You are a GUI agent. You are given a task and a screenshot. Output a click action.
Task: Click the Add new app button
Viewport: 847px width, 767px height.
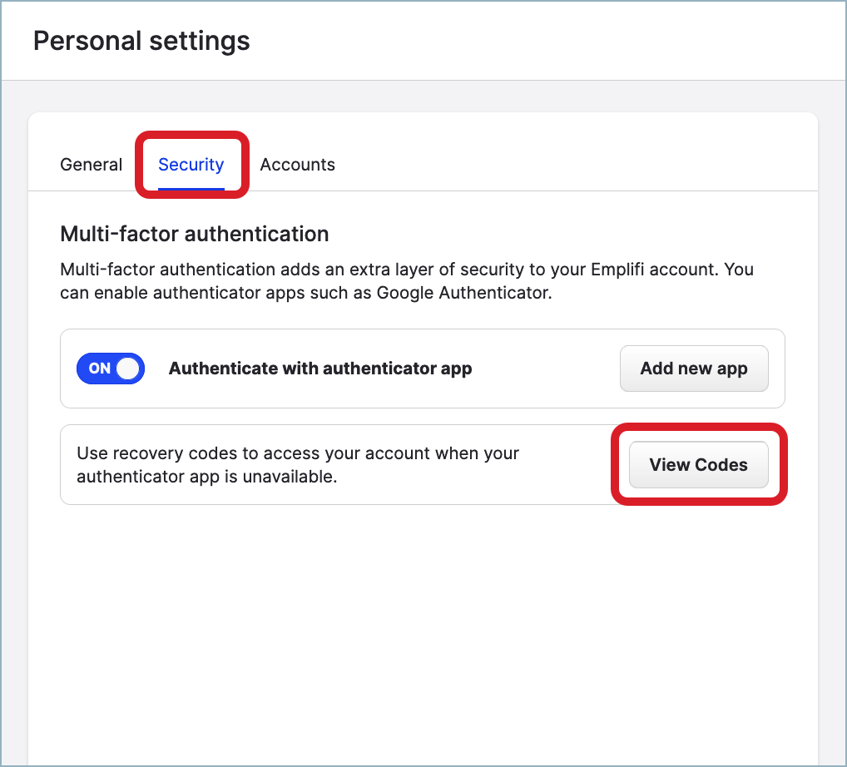tap(693, 368)
